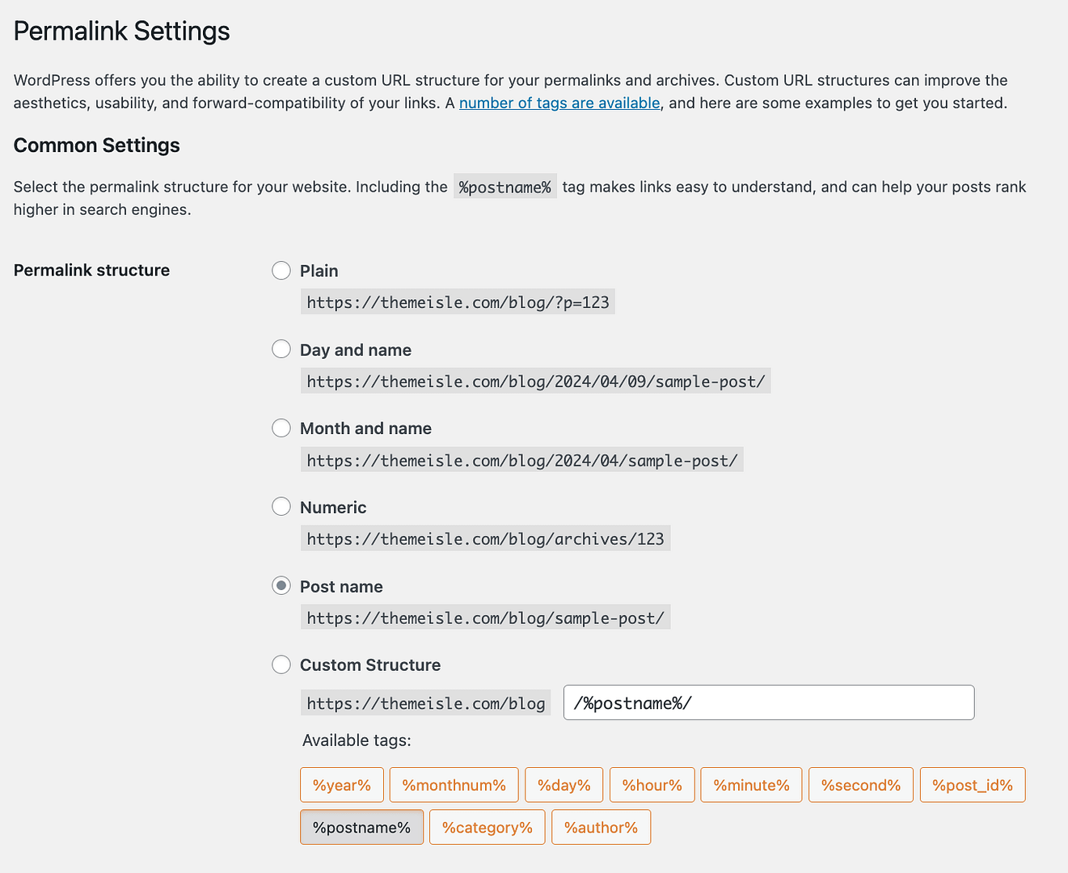1068x873 pixels.
Task: Add the %author% tag
Action: coord(601,826)
